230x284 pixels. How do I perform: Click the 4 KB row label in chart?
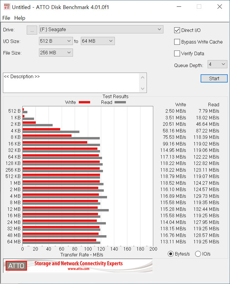coord(16,131)
